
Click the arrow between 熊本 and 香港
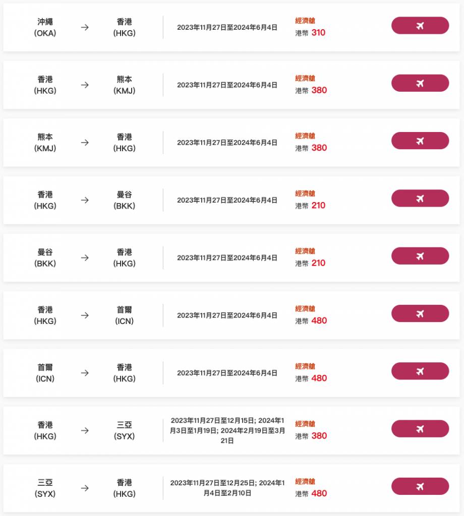pyautogui.click(x=85, y=143)
